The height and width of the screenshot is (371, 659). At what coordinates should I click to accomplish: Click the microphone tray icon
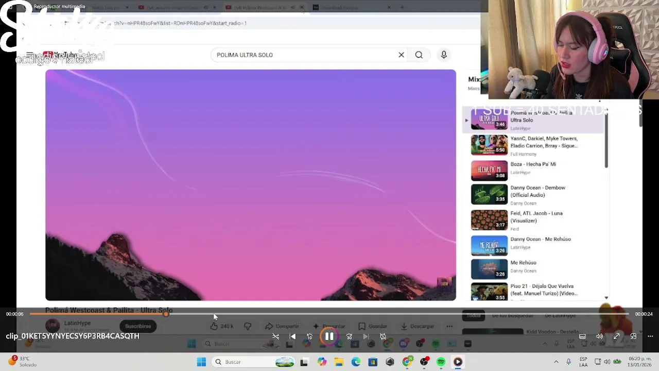click(568, 362)
